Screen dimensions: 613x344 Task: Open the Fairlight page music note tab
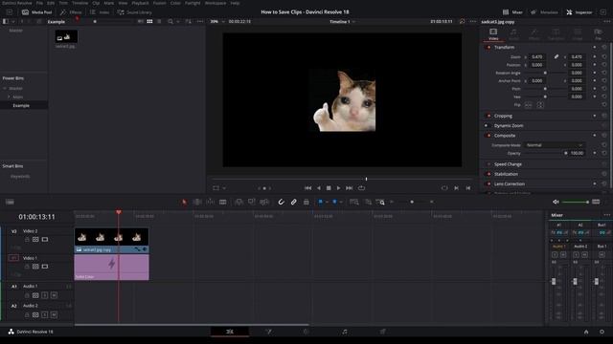pyautogui.click(x=345, y=332)
